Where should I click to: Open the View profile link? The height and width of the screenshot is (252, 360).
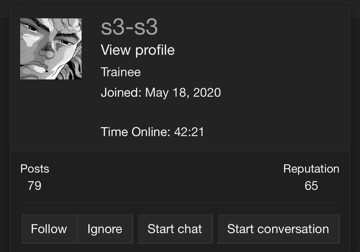point(138,50)
